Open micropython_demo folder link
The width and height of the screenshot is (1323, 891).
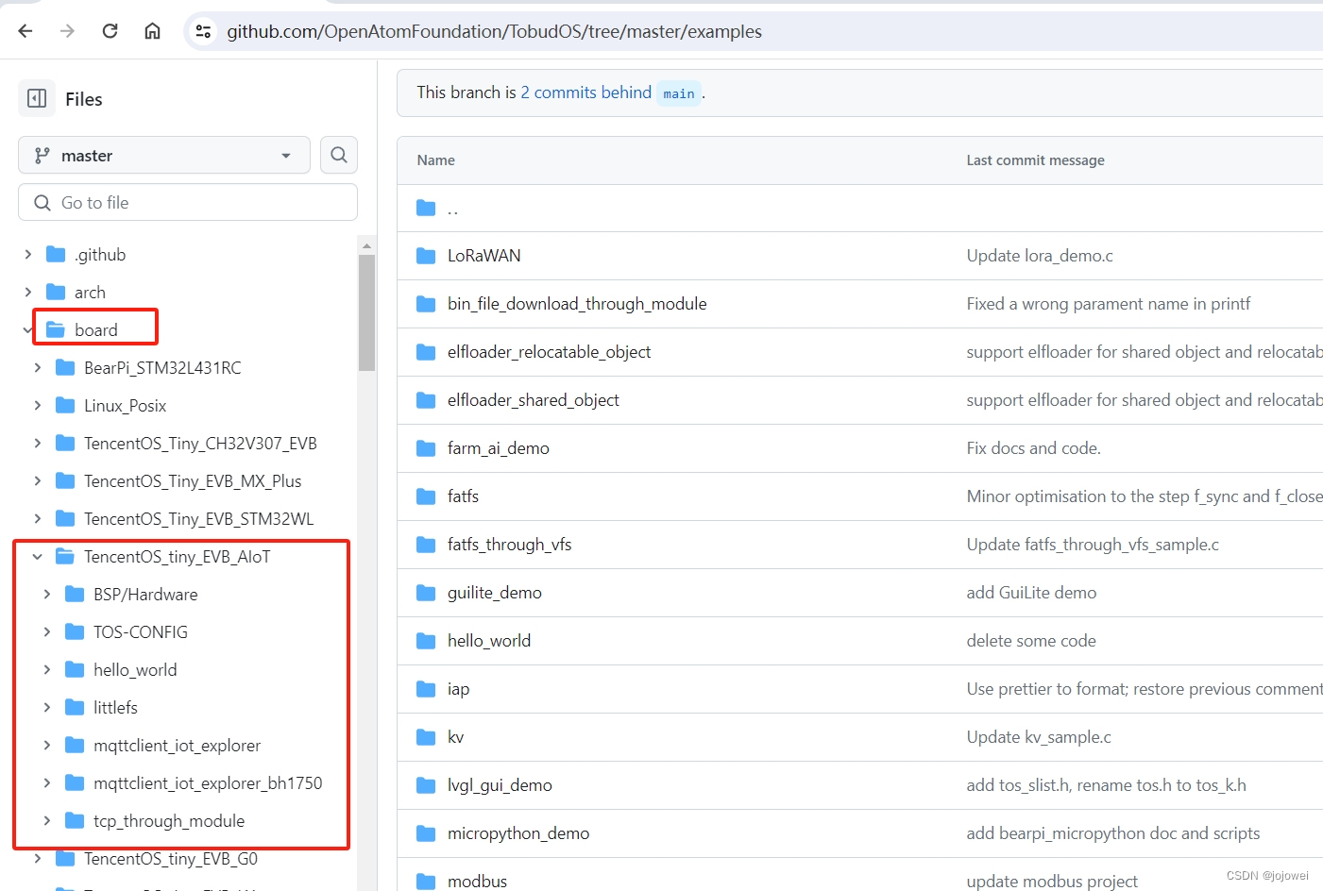(518, 833)
